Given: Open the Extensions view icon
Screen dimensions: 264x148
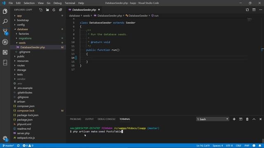Looking at the screenshot, I should [x=5, y=52].
